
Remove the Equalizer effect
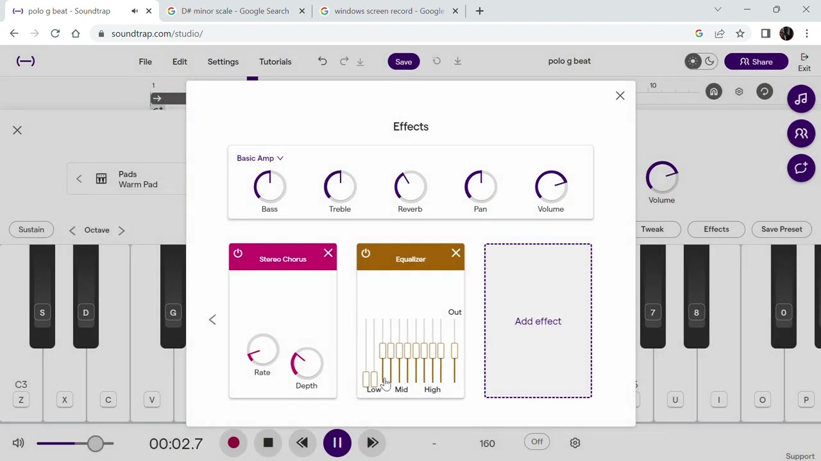[x=455, y=253]
